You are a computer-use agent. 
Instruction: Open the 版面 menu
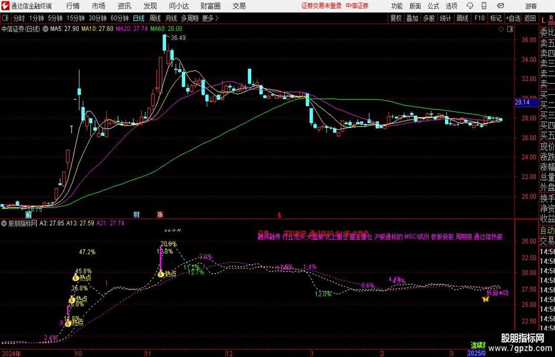(x=415, y=6)
